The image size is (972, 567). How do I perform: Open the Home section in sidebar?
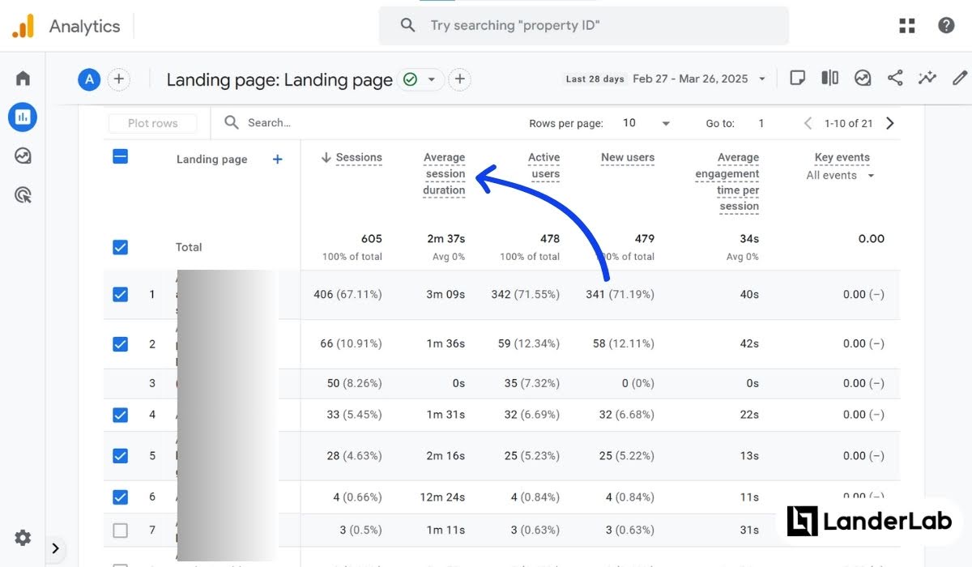pyautogui.click(x=23, y=79)
